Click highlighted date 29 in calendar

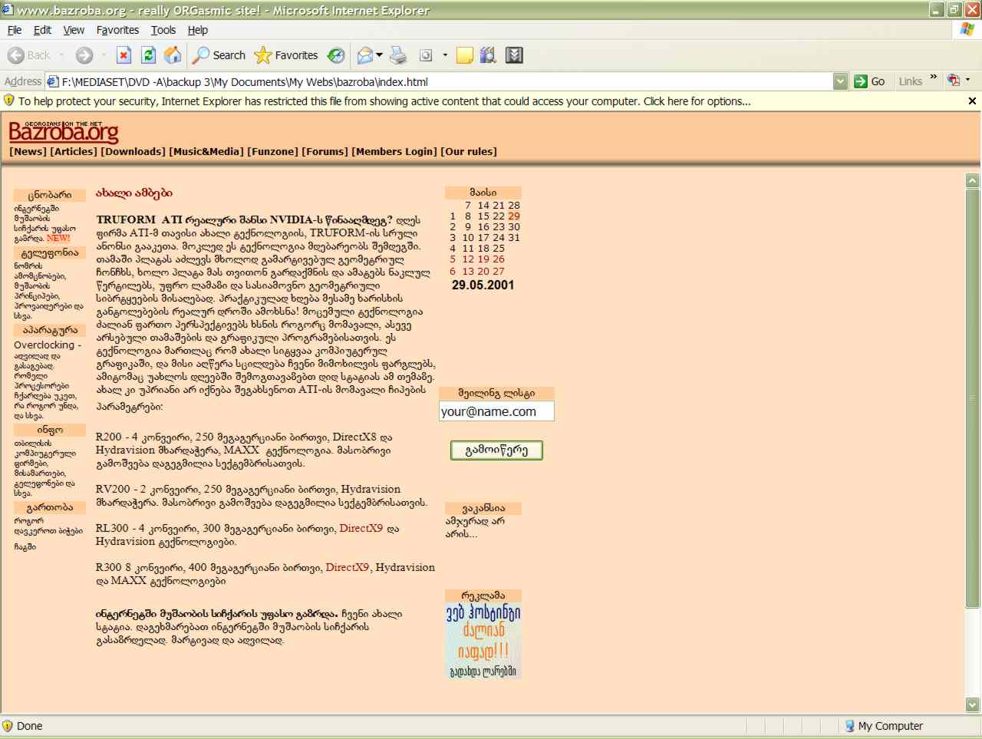(513, 216)
